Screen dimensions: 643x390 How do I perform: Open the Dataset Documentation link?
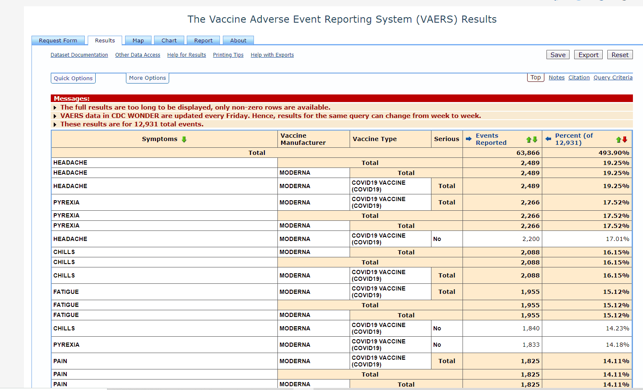coord(79,55)
